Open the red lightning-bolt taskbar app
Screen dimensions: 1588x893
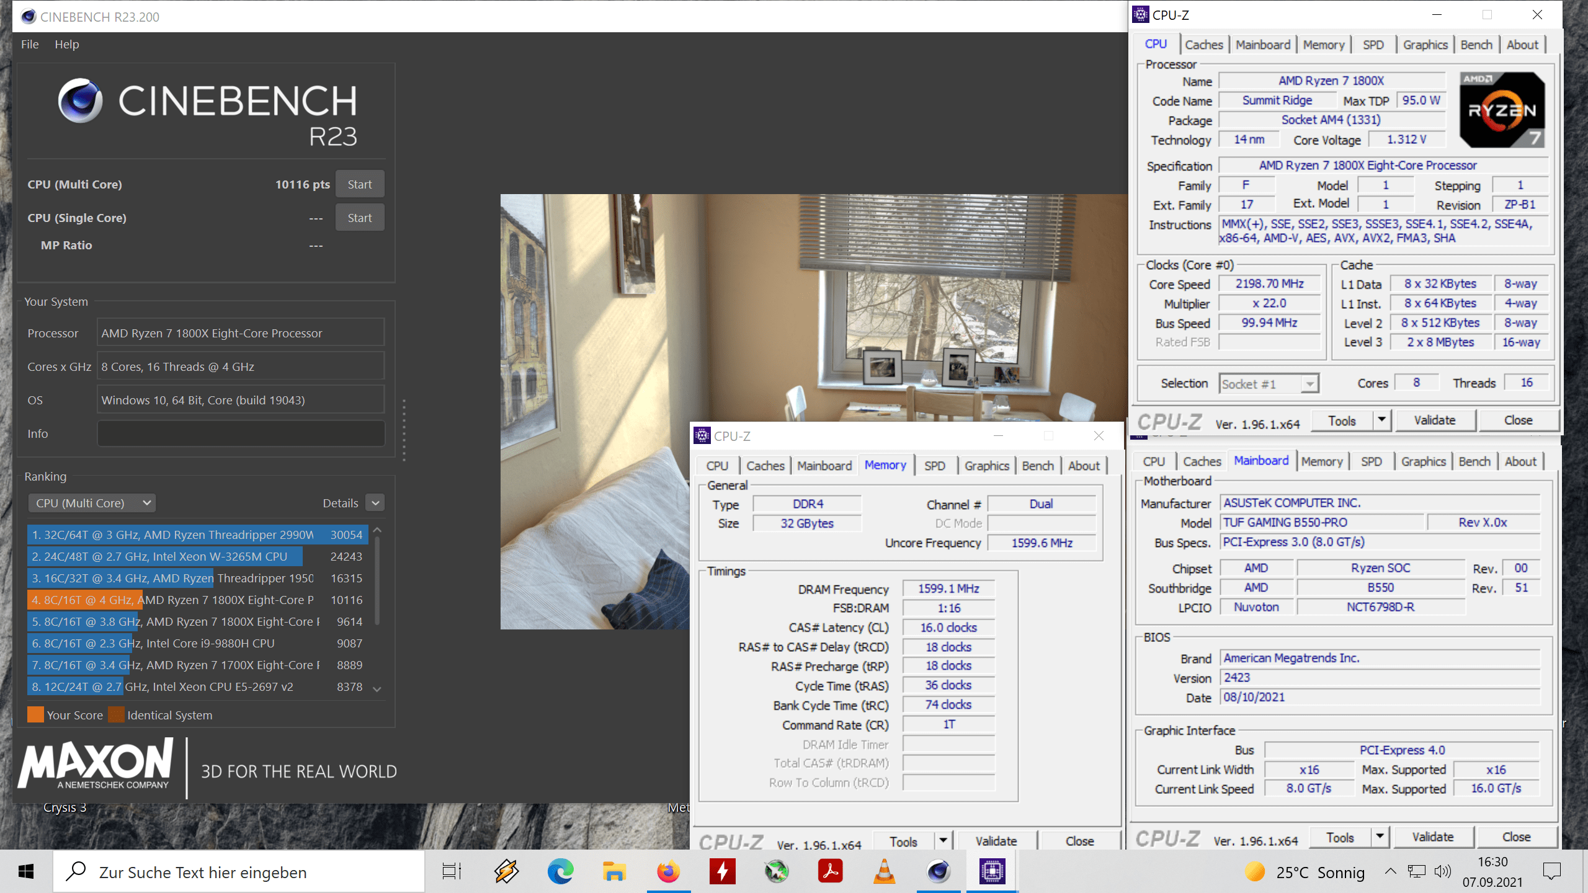tap(722, 872)
